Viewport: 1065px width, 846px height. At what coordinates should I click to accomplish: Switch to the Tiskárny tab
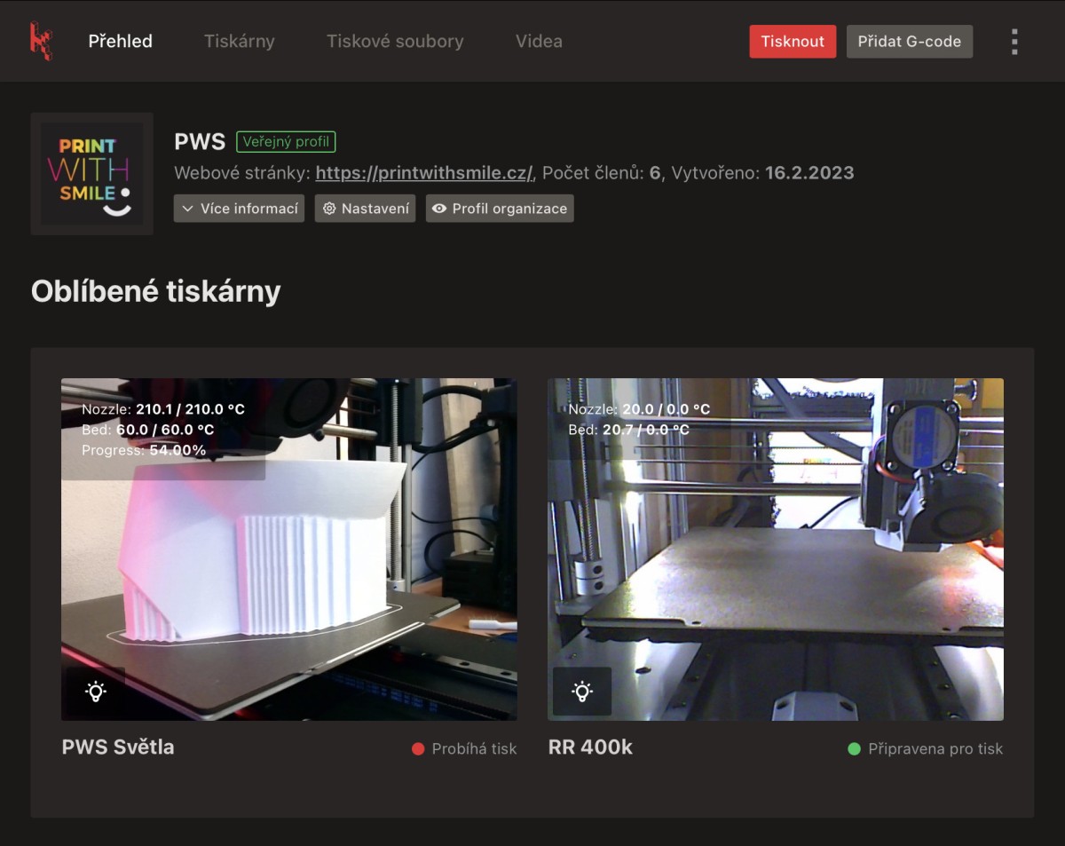click(239, 41)
